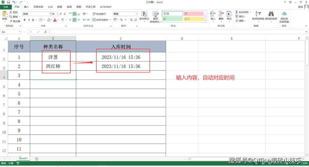This screenshot has height=167, width=309.
Task: Click the Sign in (登录) link
Action: [x=300, y=7]
